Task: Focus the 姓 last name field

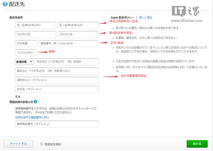Action: (x=35, y=25)
